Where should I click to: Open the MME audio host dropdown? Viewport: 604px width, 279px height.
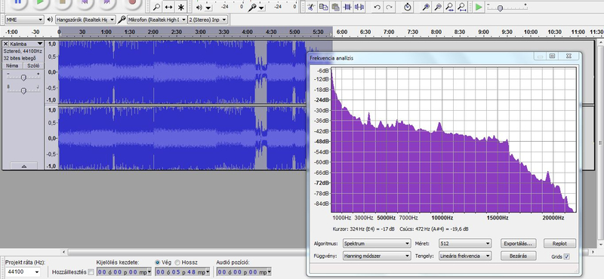click(x=25, y=20)
